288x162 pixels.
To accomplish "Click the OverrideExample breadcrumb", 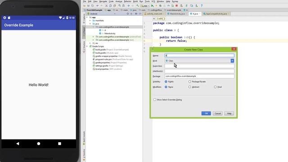I will click(x=93, y=10).
